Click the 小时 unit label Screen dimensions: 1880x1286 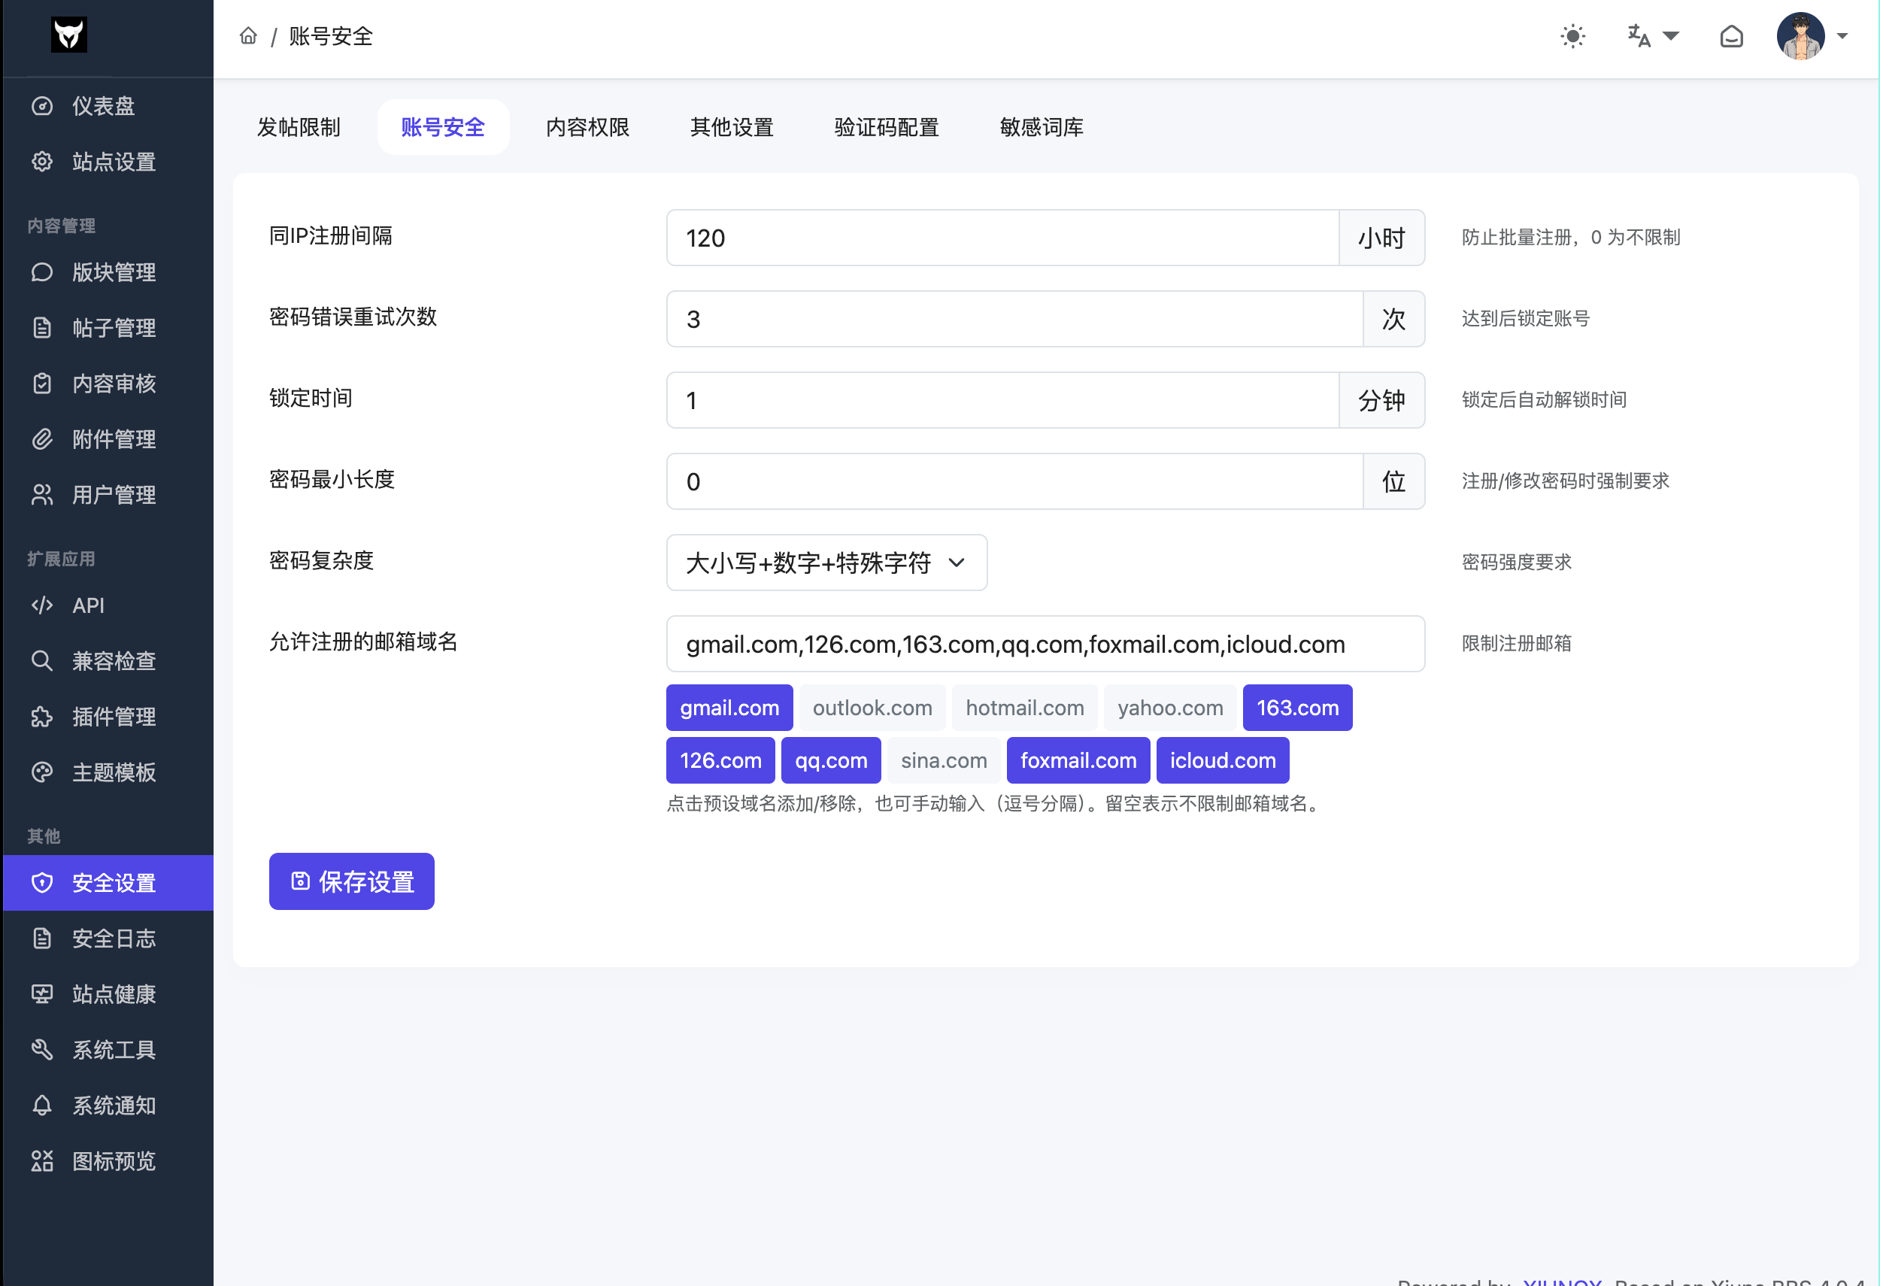[x=1381, y=238]
